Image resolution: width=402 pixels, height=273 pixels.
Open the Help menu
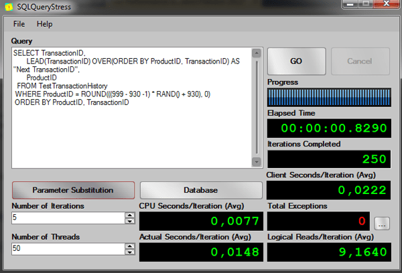(x=44, y=24)
